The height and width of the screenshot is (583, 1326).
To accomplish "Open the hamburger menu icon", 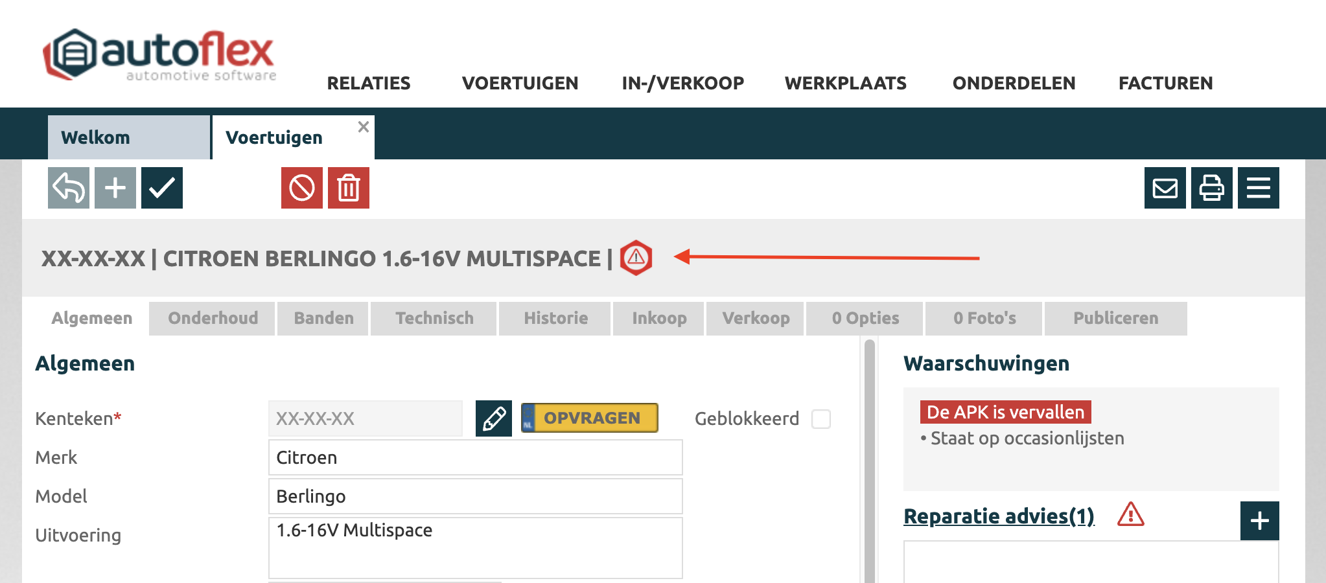I will coord(1259,188).
